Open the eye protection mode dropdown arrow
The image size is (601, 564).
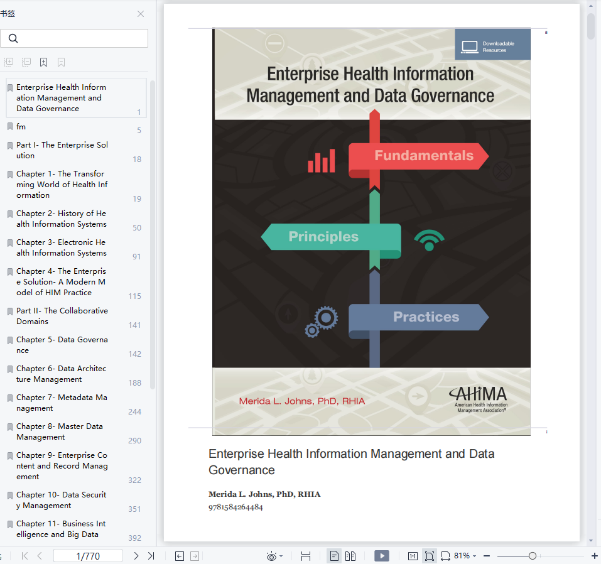pyautogui.click(x=281, y=556)
